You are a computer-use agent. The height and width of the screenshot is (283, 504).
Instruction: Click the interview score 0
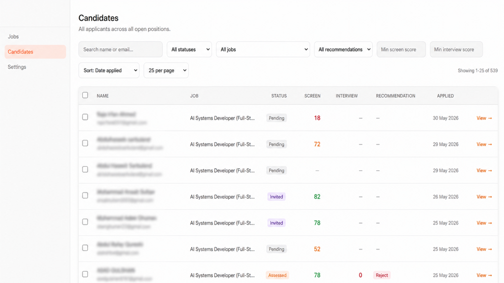tap(360, 275)
